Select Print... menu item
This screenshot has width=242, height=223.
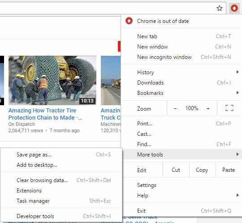181,124
